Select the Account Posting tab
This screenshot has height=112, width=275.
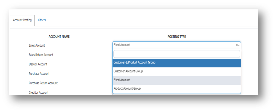pyautogui.click(x=22, y=20)
